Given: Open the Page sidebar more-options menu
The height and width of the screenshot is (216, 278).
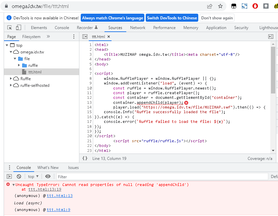Looking at the screenshot, I should coord(73,37).
